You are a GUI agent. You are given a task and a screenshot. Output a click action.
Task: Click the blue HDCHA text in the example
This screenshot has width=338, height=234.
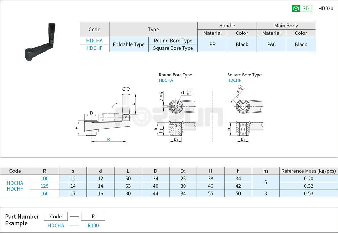[x=55, y=225]
